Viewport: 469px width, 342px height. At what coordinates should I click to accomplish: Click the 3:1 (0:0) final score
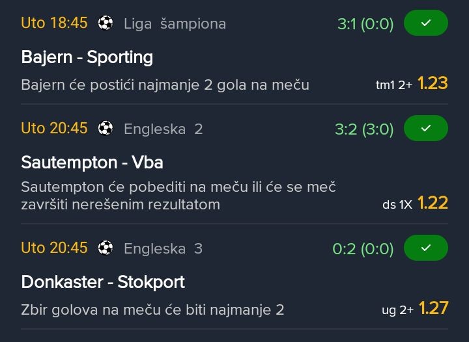[x=365, y=24]
